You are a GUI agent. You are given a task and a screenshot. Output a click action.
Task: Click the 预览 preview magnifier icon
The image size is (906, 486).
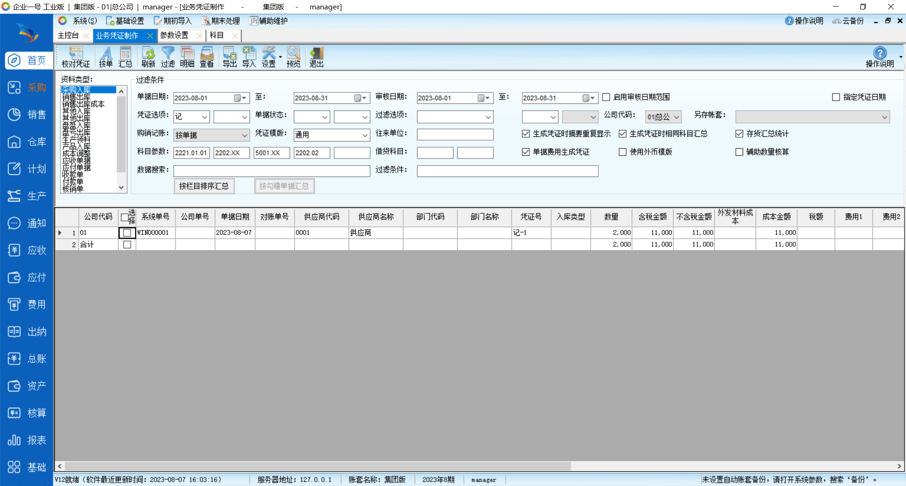(x=293, y=57)
